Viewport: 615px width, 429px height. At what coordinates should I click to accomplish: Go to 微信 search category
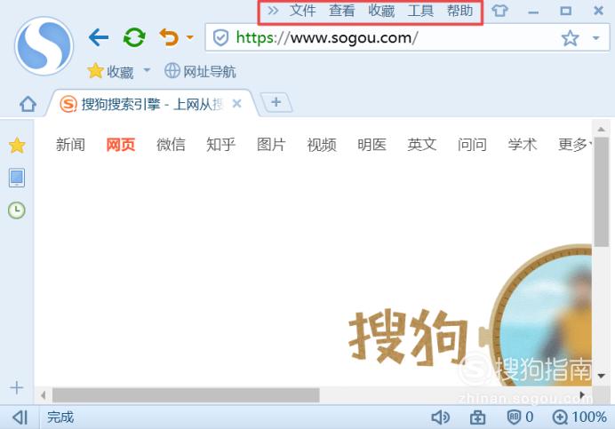click(x=171, y=145)
